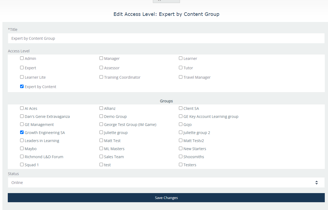Image resolution: width=328 pixels, height=210 pixels.
Task: Check the AI Aces group
Action: click(22, 108)
